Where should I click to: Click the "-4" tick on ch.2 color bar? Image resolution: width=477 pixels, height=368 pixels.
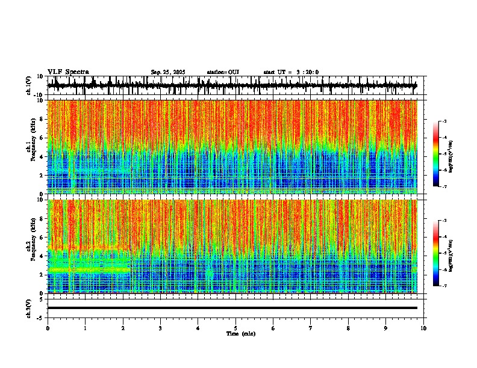click(444, 237)
